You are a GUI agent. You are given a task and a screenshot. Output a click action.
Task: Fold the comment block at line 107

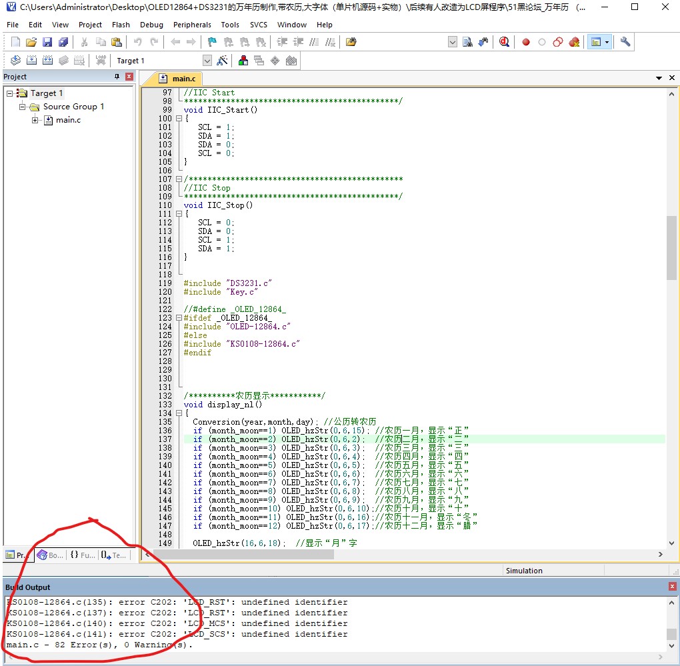coord(179,179)
